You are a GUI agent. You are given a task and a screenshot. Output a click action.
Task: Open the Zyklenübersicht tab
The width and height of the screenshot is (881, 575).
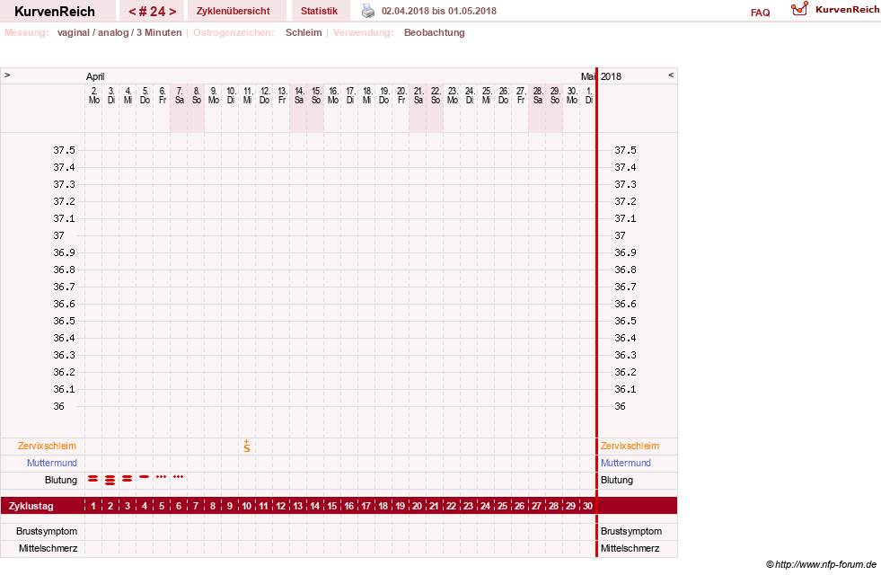[x=233, y=11]
